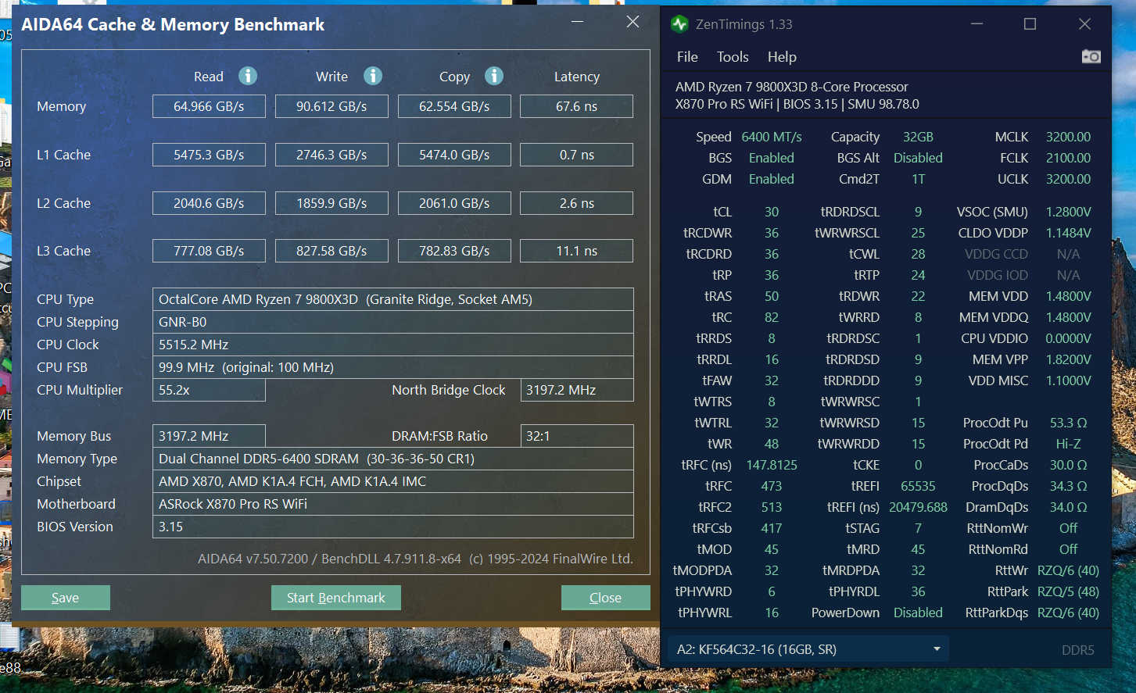Click the MEM VPP value 1.8200V

[1068, 359]
